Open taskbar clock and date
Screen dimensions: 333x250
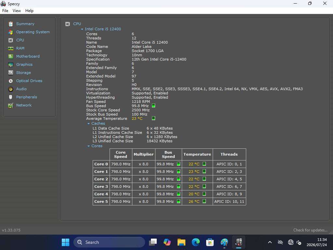[x=317, y=242]
